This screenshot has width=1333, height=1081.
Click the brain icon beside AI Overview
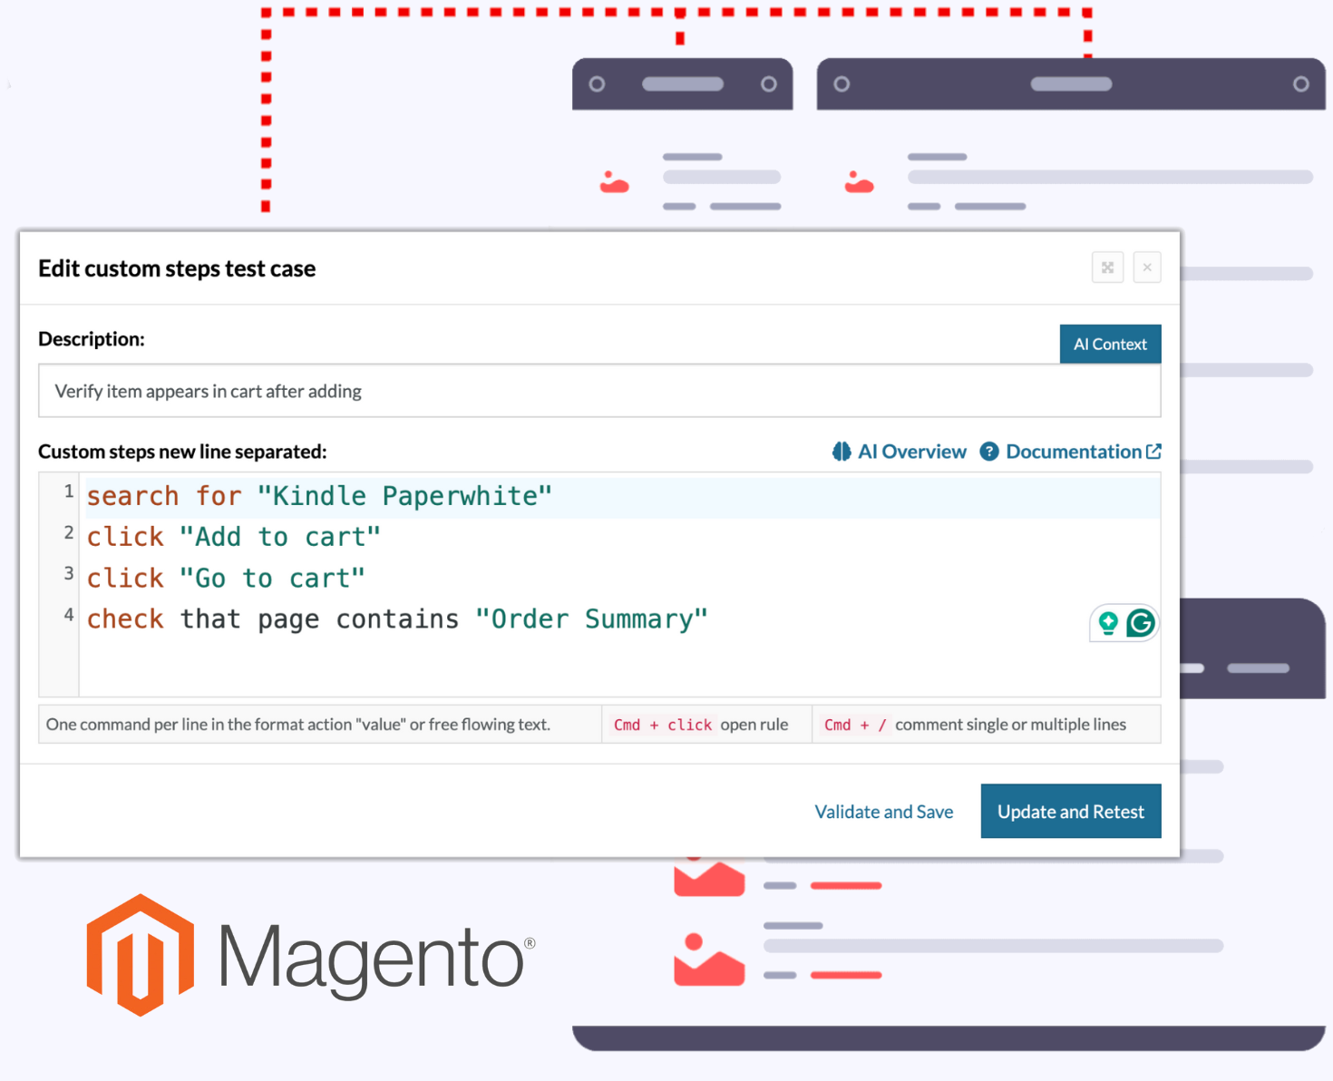842,452
